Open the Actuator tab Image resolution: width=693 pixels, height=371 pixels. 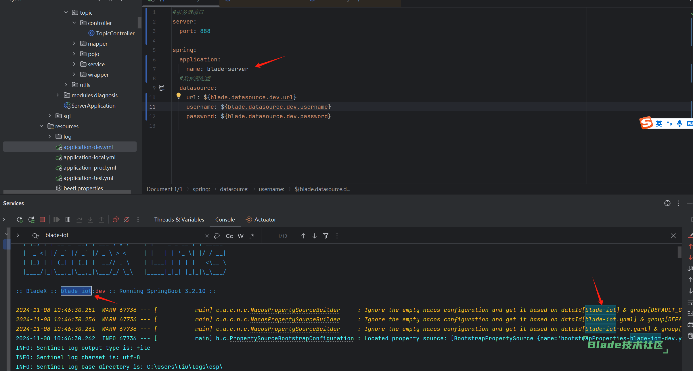point(261,220)
